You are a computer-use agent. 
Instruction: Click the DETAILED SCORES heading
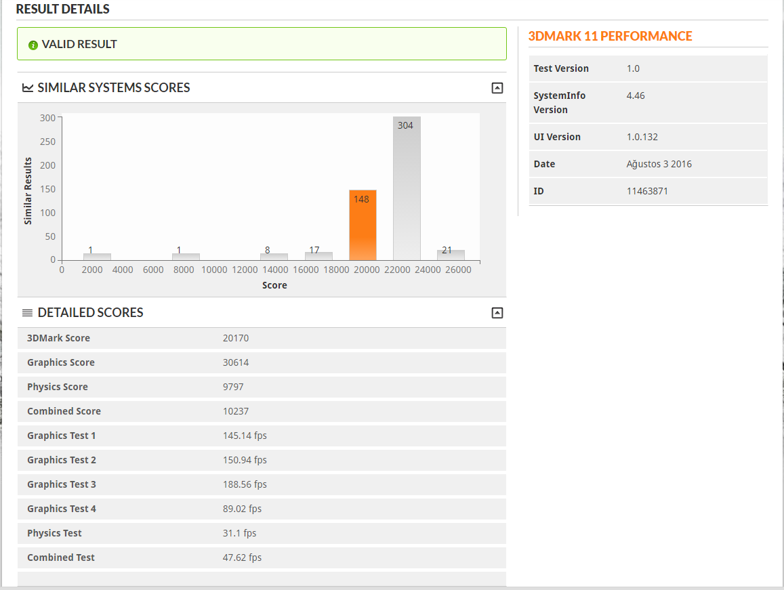(x=91, y=313)
